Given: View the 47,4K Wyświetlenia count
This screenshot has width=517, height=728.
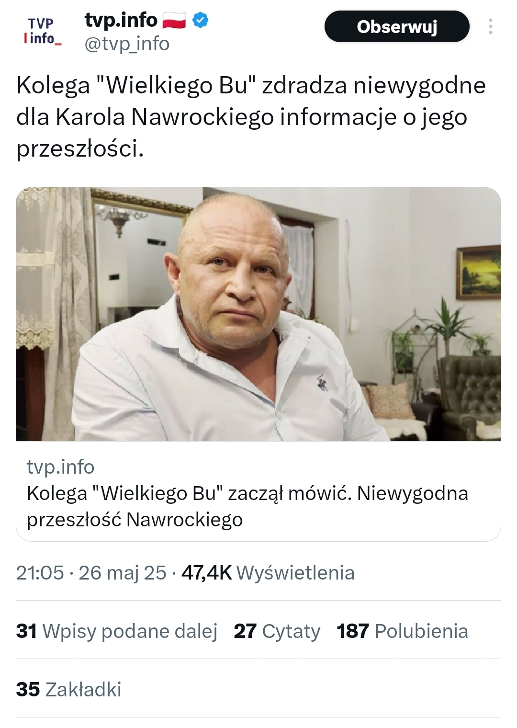Looking at the screenshot, I should click(x=268, y=573).
